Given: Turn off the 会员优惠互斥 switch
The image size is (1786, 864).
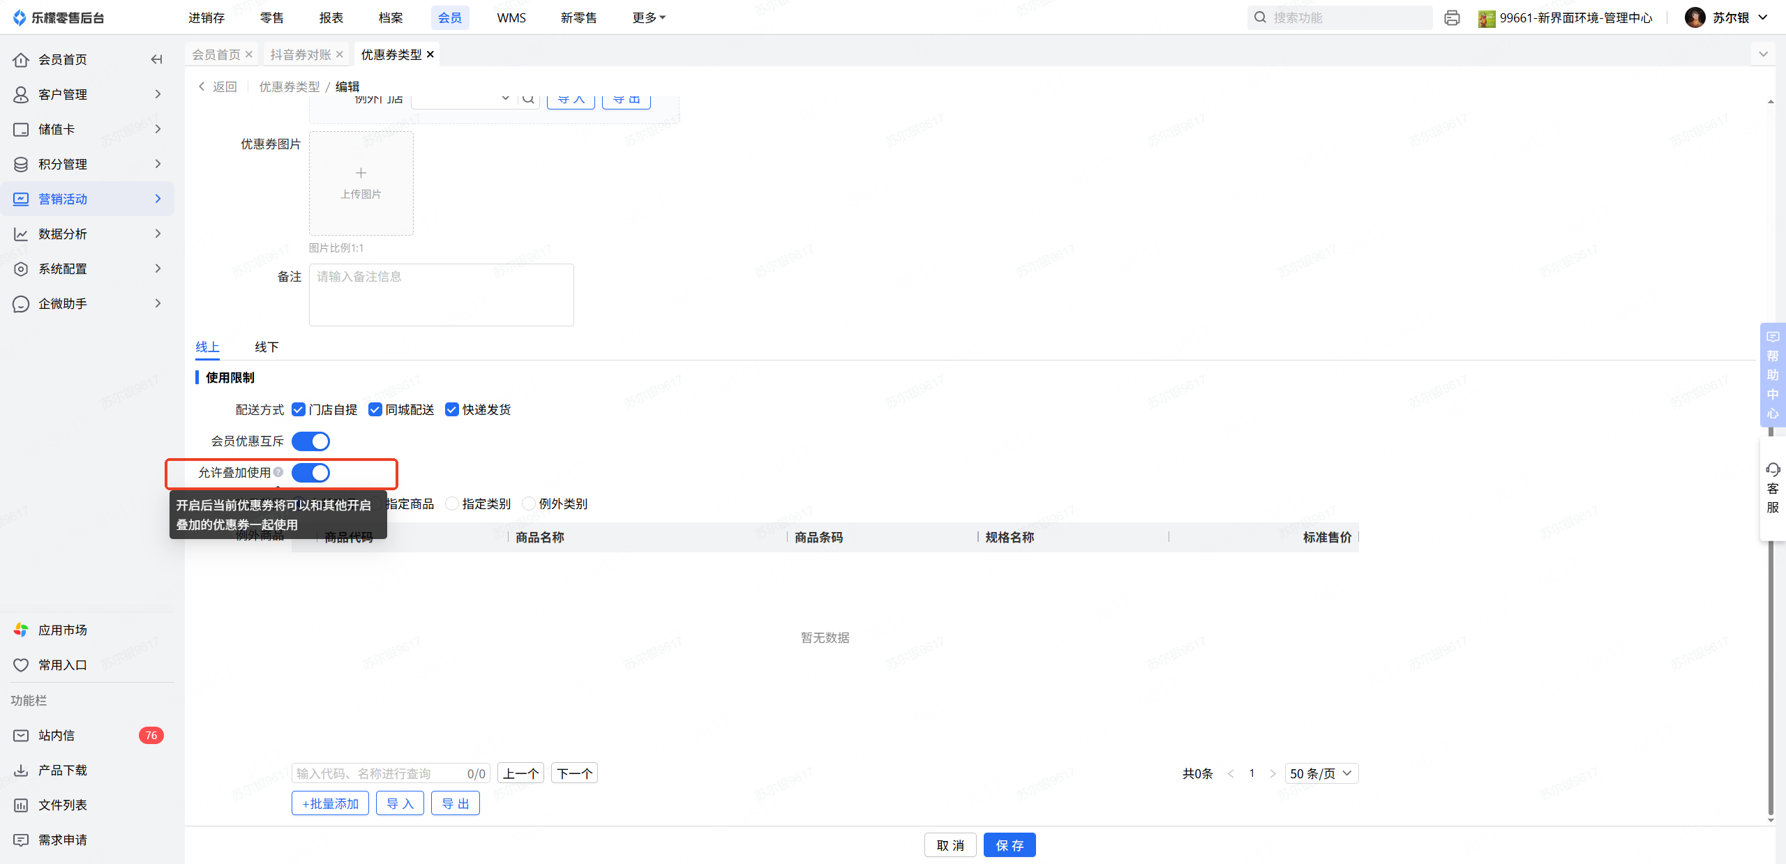Looking at the screenshot, I should [x=310, y=441].
